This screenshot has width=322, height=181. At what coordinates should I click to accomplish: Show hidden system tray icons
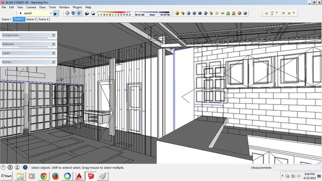(x=282, y=176)
